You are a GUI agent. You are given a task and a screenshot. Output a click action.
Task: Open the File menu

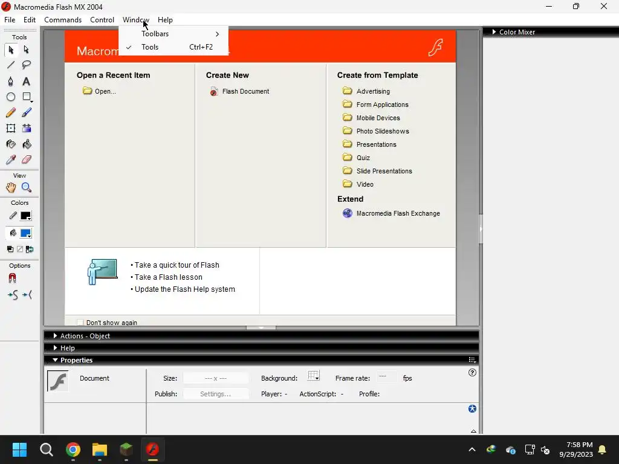tap(10, 20)
